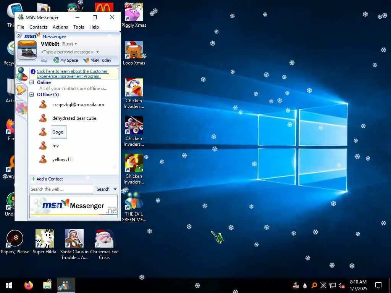Open the Windows Start menu
This screenshot has width=391, height=293.
point(9,285)
